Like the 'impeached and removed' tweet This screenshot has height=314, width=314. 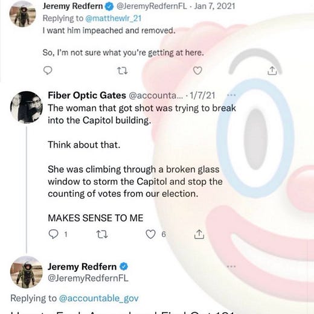click(197, 71)
